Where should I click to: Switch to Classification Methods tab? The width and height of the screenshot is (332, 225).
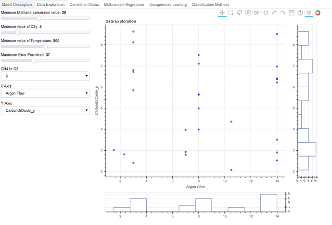coord(210,4)
